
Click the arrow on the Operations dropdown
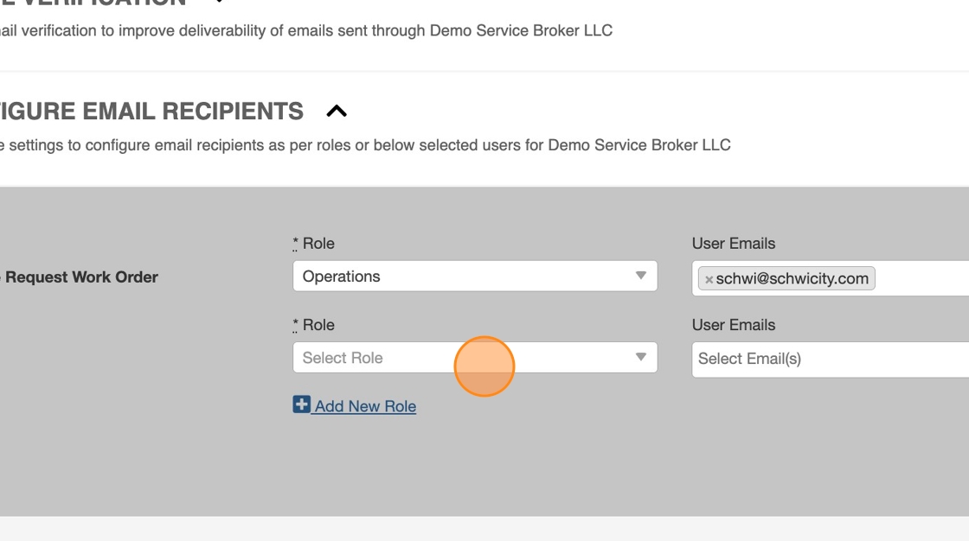pyautogui.click(x=641, y=276)
